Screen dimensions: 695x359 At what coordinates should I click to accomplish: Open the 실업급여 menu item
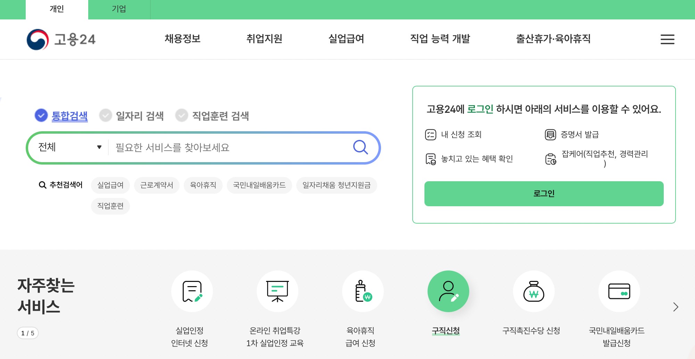[346, 39]
